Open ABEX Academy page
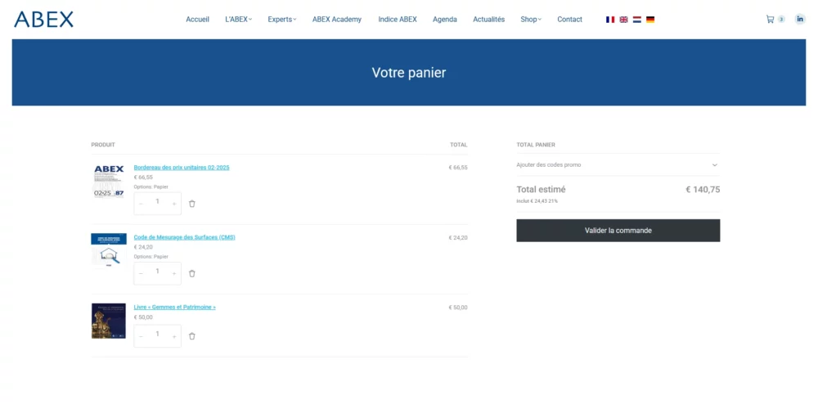Image resolution: width=818 pixels, height=409 pixels. pyautogui.click(x=337, y=20)
